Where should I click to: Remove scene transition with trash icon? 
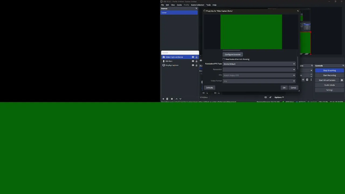[x=307, y=80]
